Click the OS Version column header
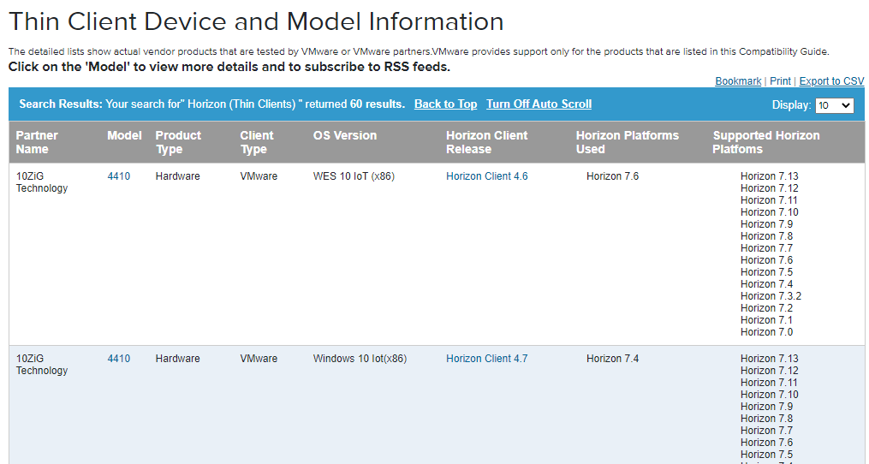The image size is (869, 464). [345, 136]
